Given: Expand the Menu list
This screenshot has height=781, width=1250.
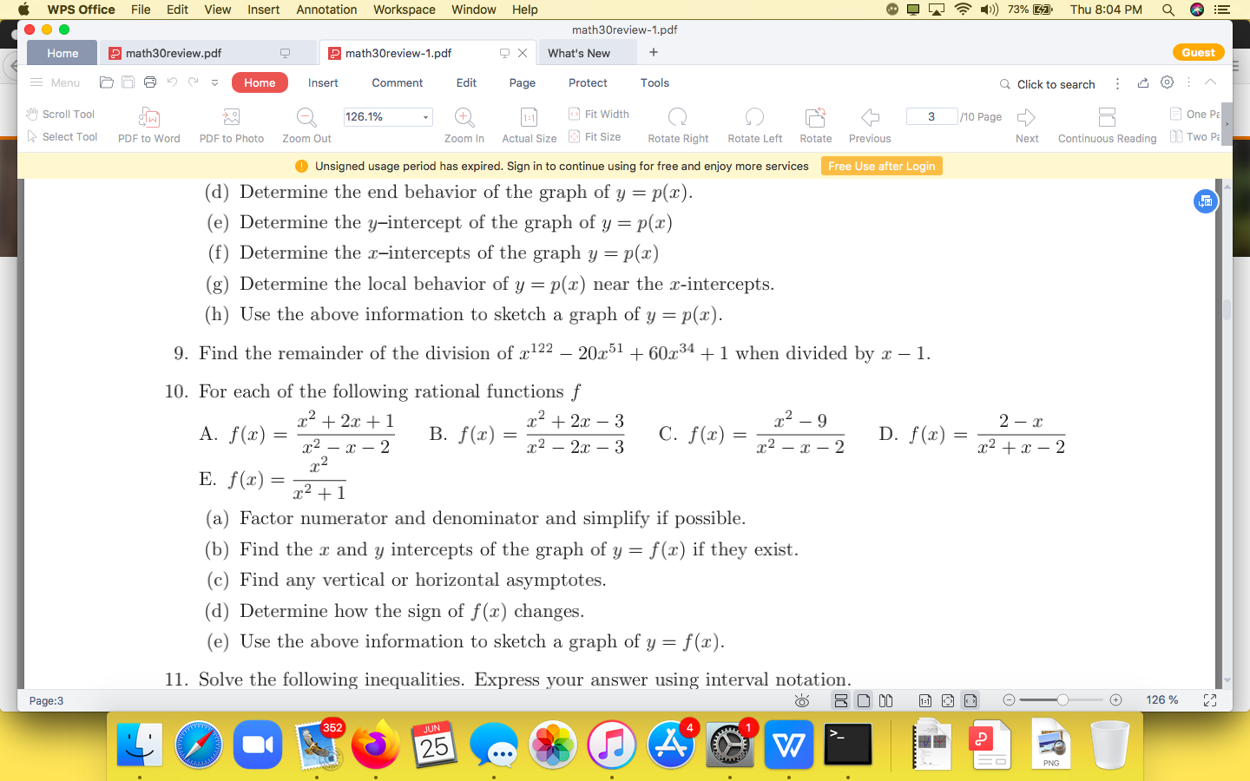Looking at the screenshot, I should (54, 82).
